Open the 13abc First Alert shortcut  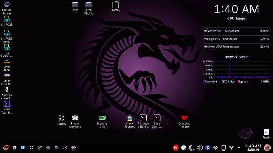click(x=7, y=79)
